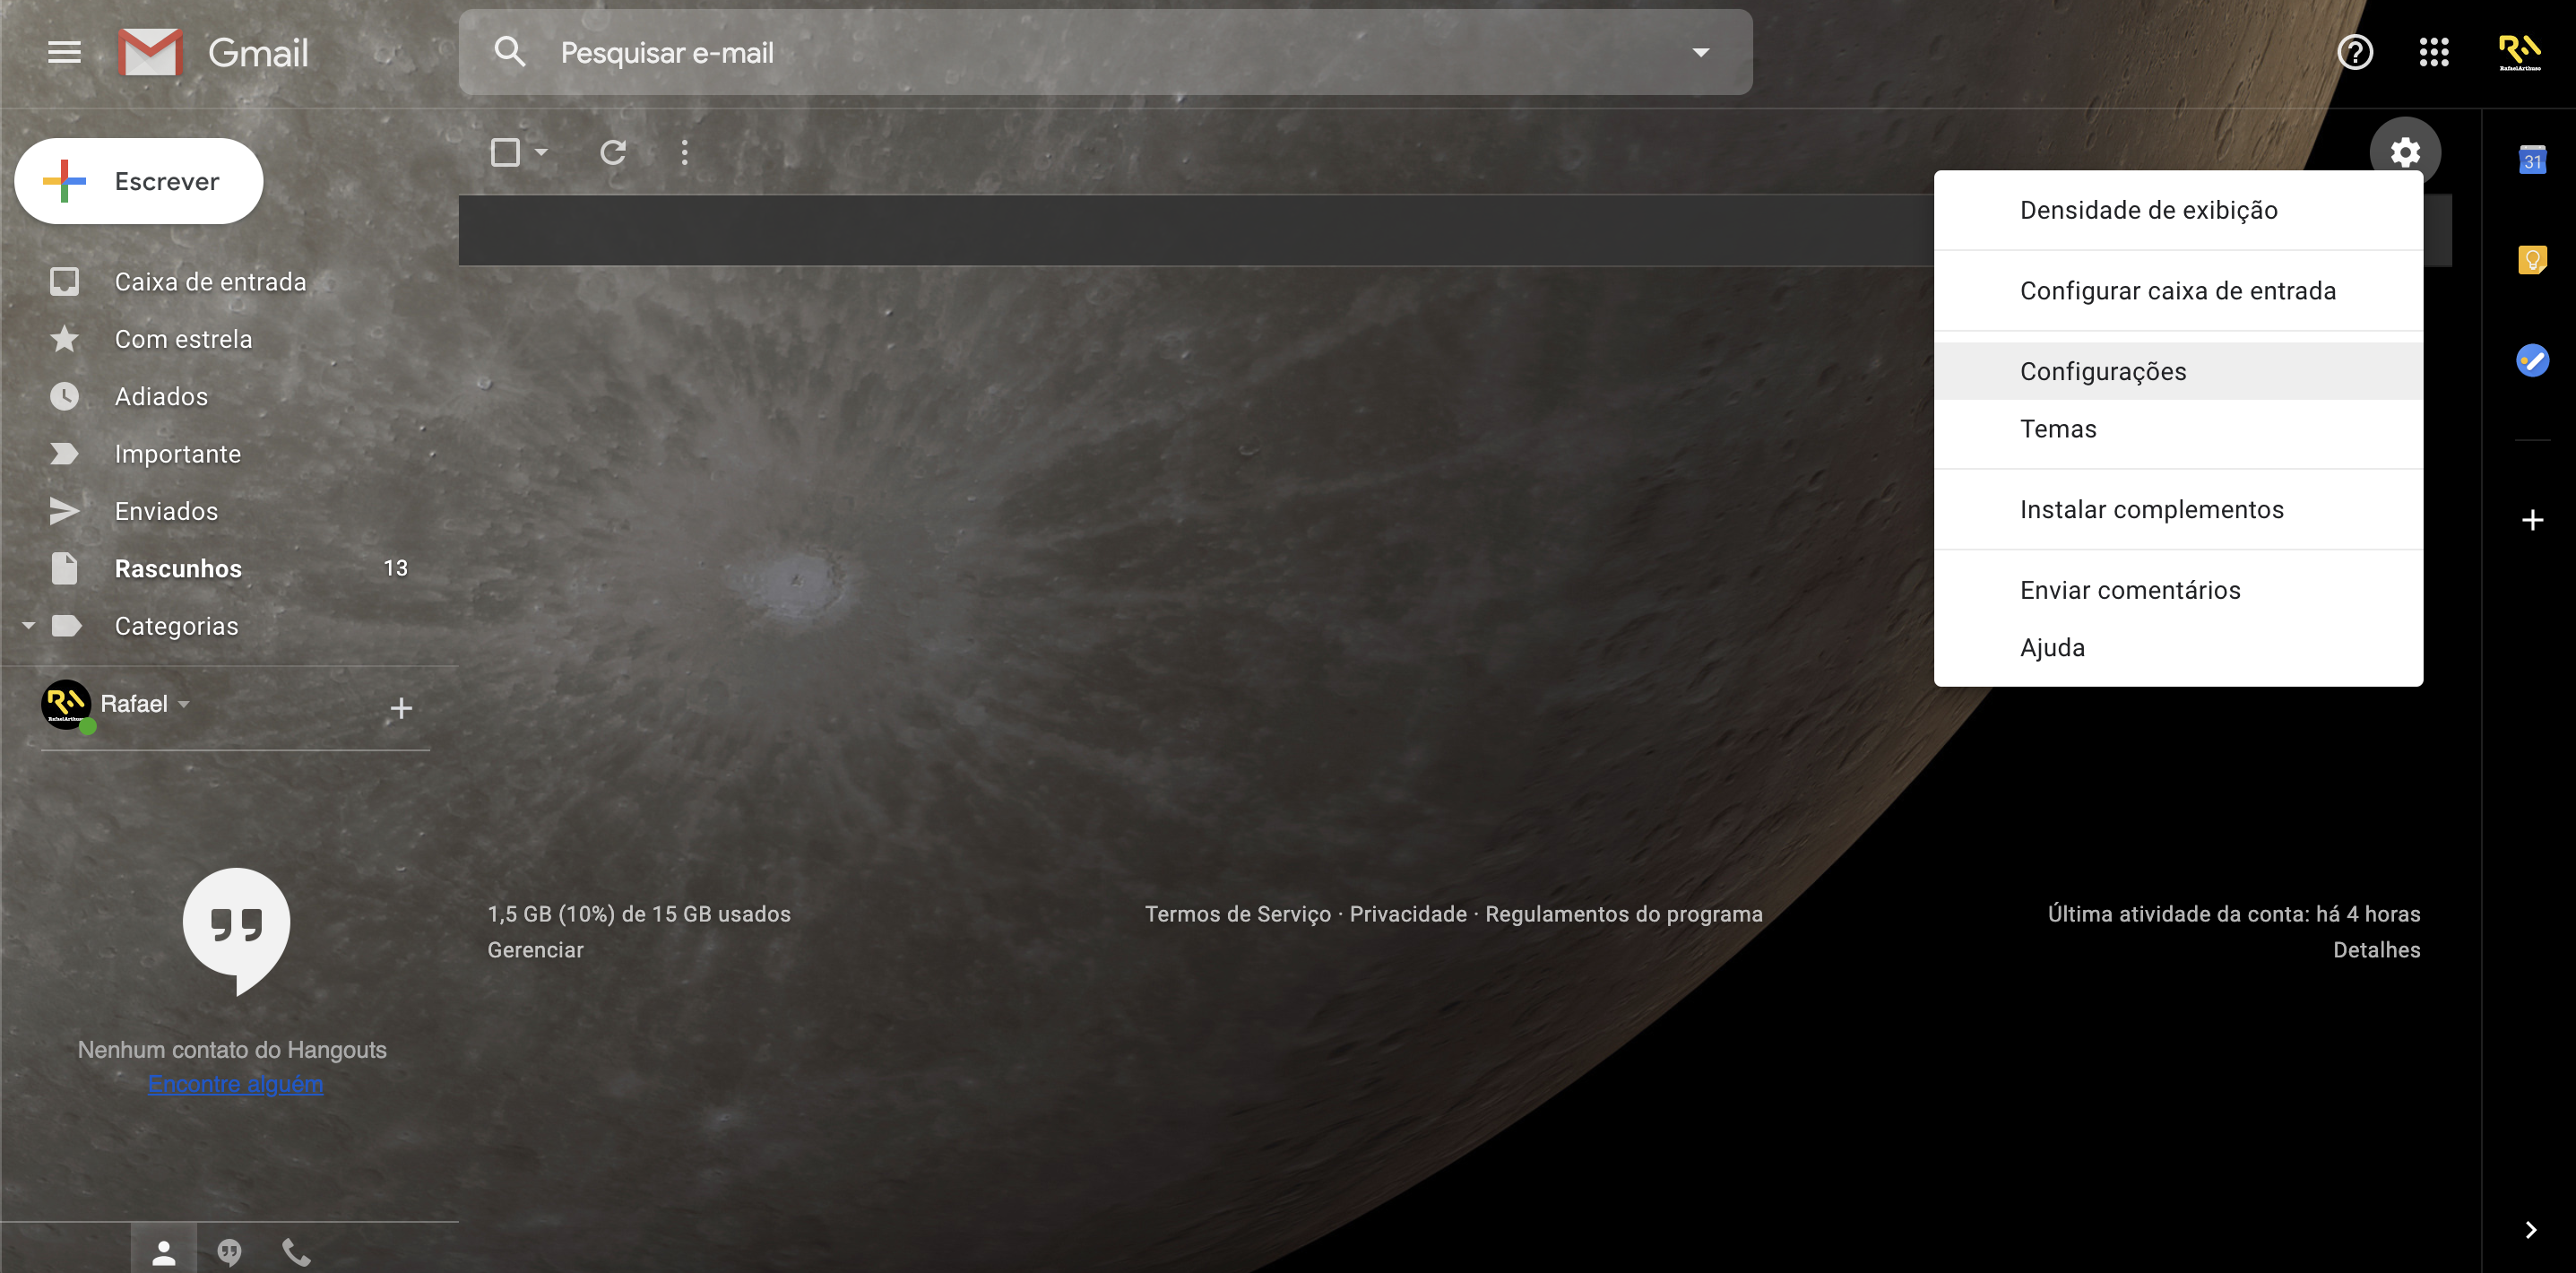Viewport: 2576px width, 1273px height.
Task: Open Google apps grid launcher
Action: point(2433,52)
